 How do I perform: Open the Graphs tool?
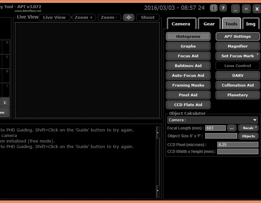pos(188,46)
